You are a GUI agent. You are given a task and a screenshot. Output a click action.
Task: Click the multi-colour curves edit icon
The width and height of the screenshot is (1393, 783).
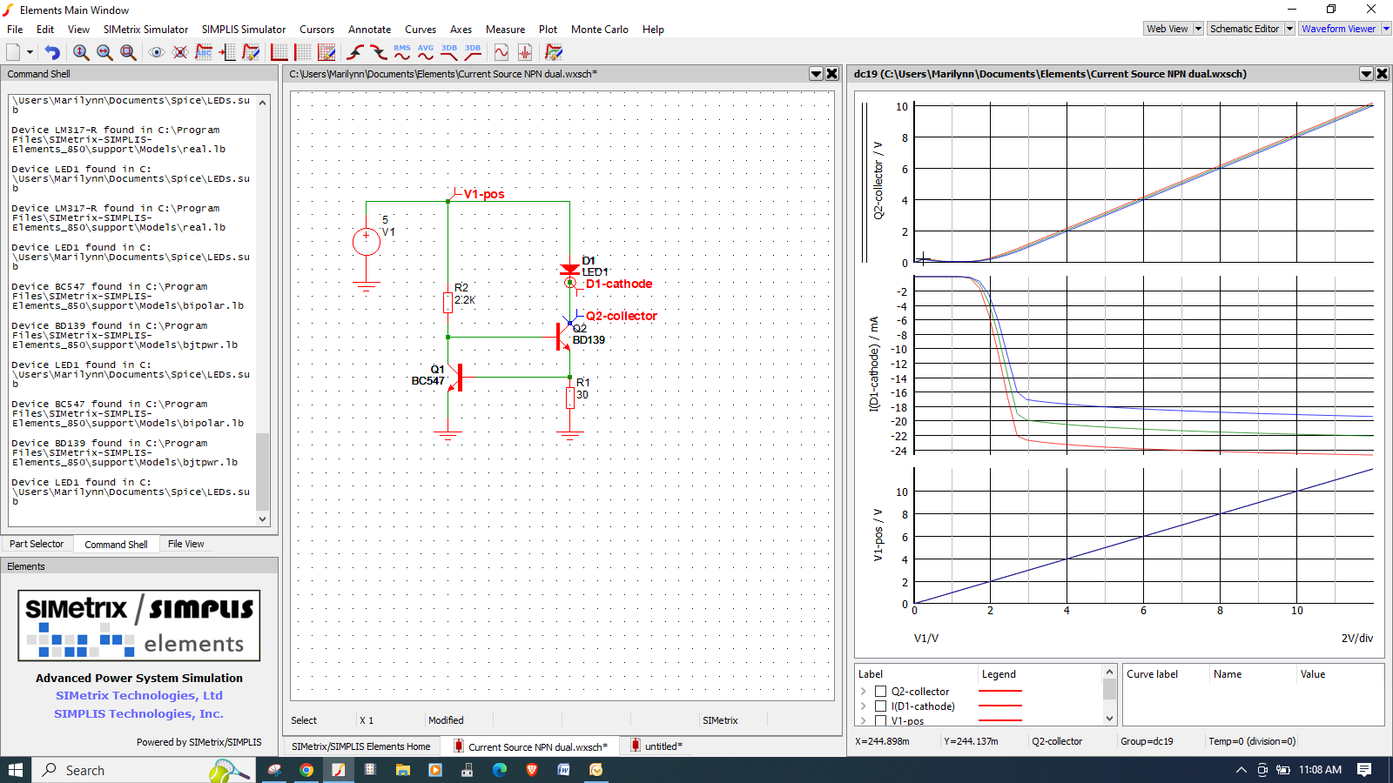pos(554,52)
